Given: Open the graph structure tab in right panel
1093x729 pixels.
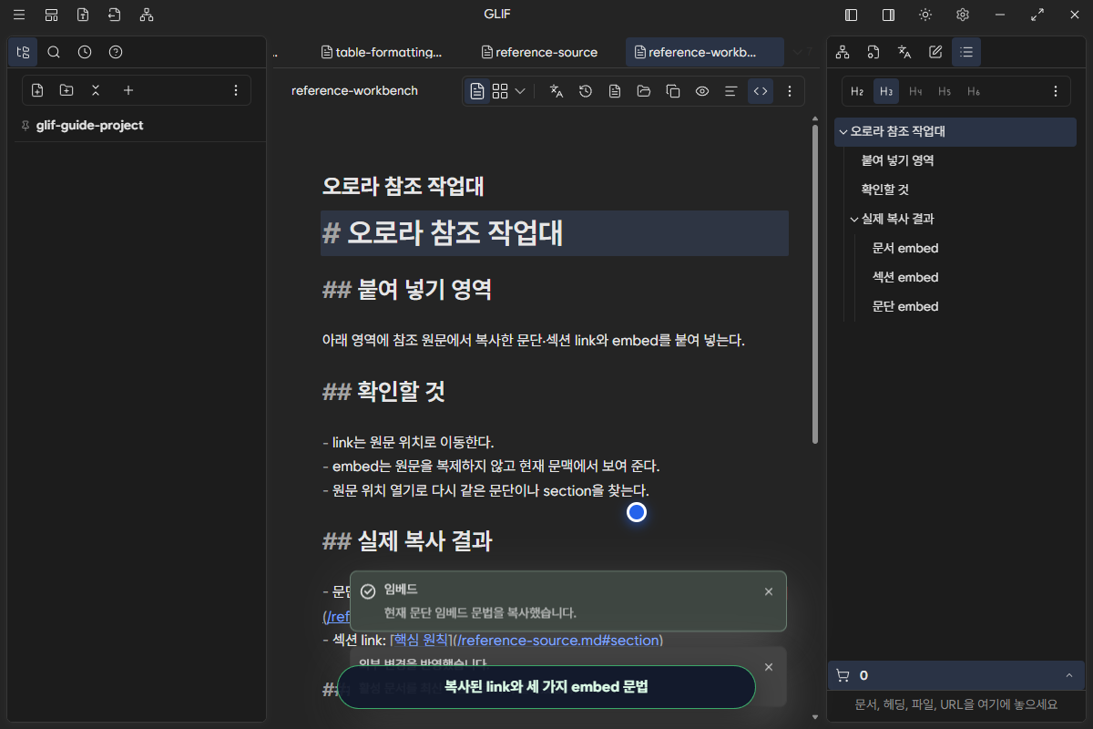Looking at the screenshot, I should [843, 52].
